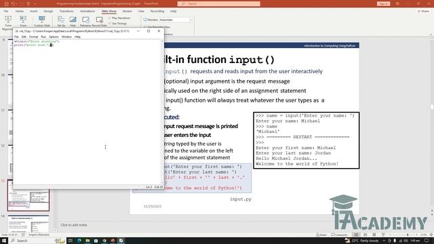Open Animations ribbon tab
Screen dimensions: 434x244
coord(87,12)
